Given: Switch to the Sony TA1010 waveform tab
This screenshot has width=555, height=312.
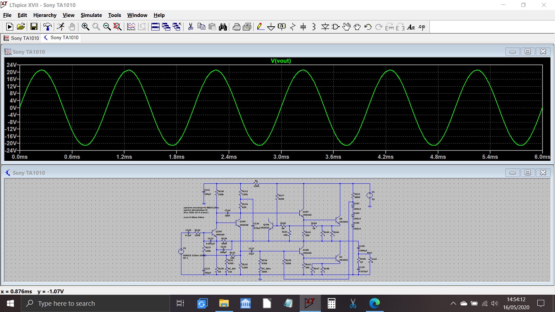Looking at the screenshot, I should [21, 38].
